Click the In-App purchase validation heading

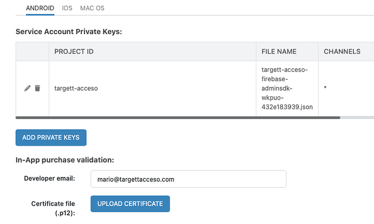click(65, 160)
